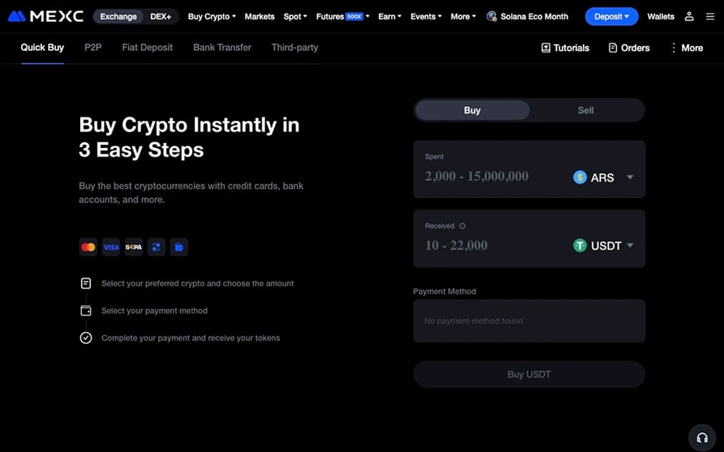
Task: Click the Futures 500X badge
Action: click(x=354, y=16)
